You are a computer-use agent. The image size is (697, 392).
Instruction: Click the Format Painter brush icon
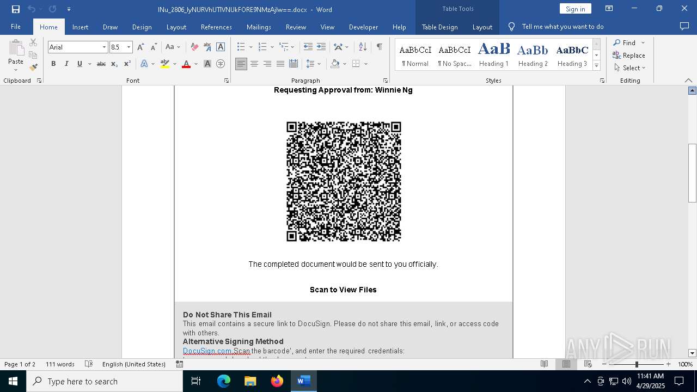point(33,67)
